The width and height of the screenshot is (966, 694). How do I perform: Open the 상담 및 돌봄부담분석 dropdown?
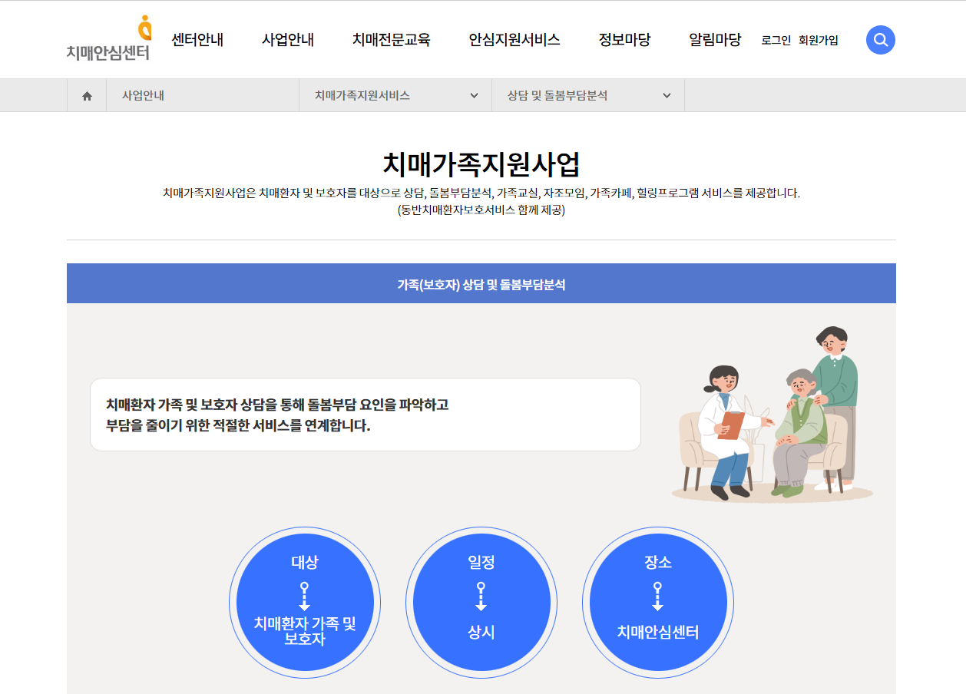point(588,94)
